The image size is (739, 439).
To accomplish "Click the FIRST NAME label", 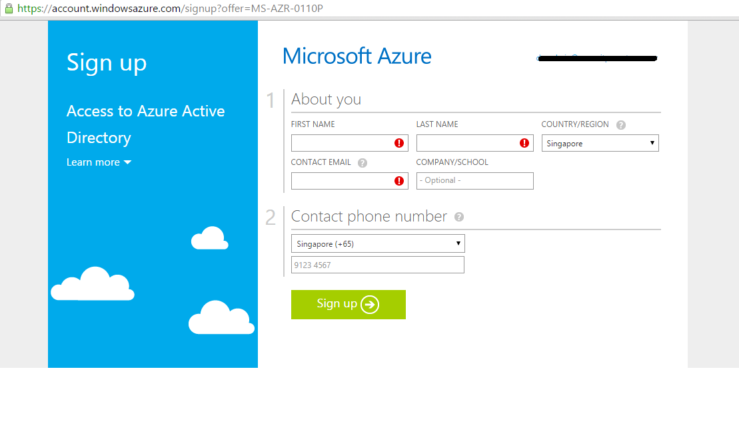I will [313, 124].
